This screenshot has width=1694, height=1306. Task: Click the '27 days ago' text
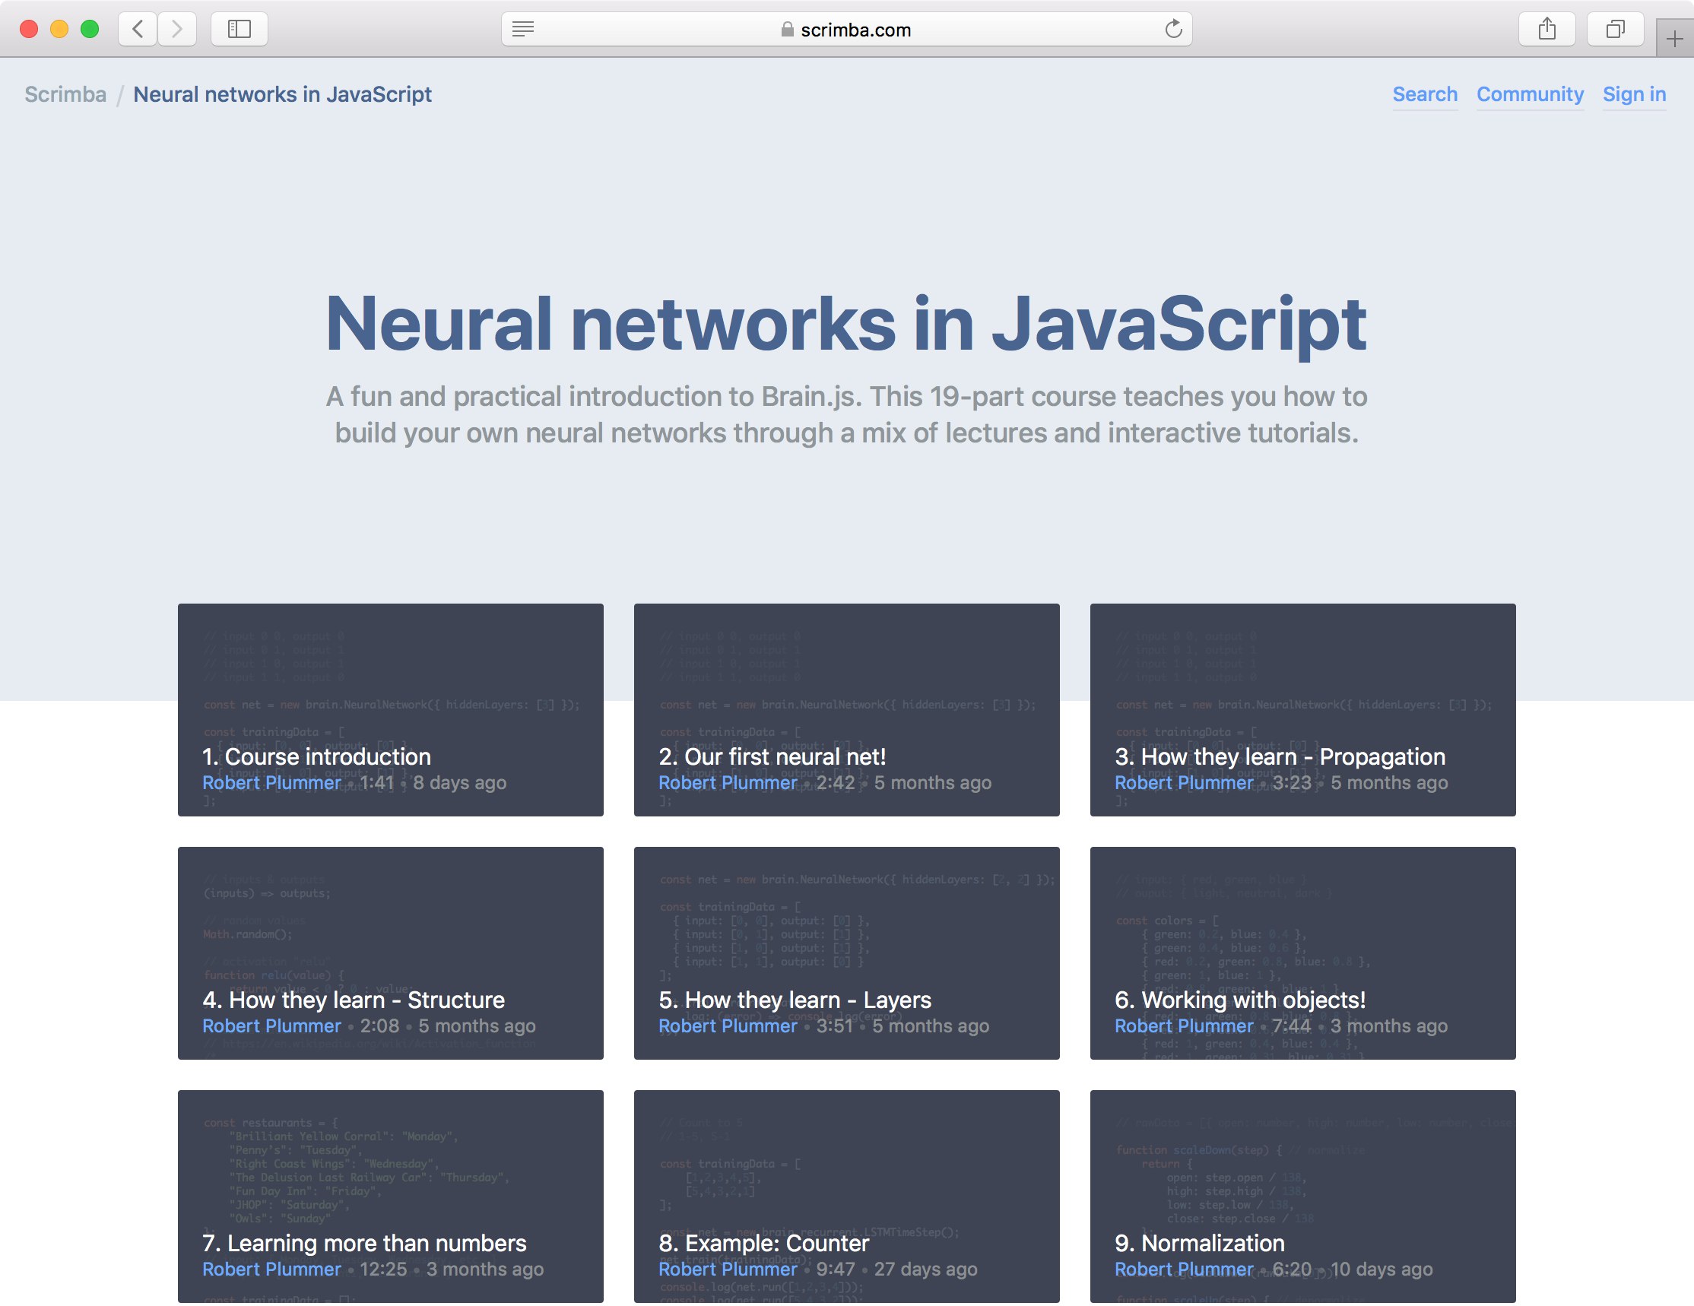[925, 1270]
